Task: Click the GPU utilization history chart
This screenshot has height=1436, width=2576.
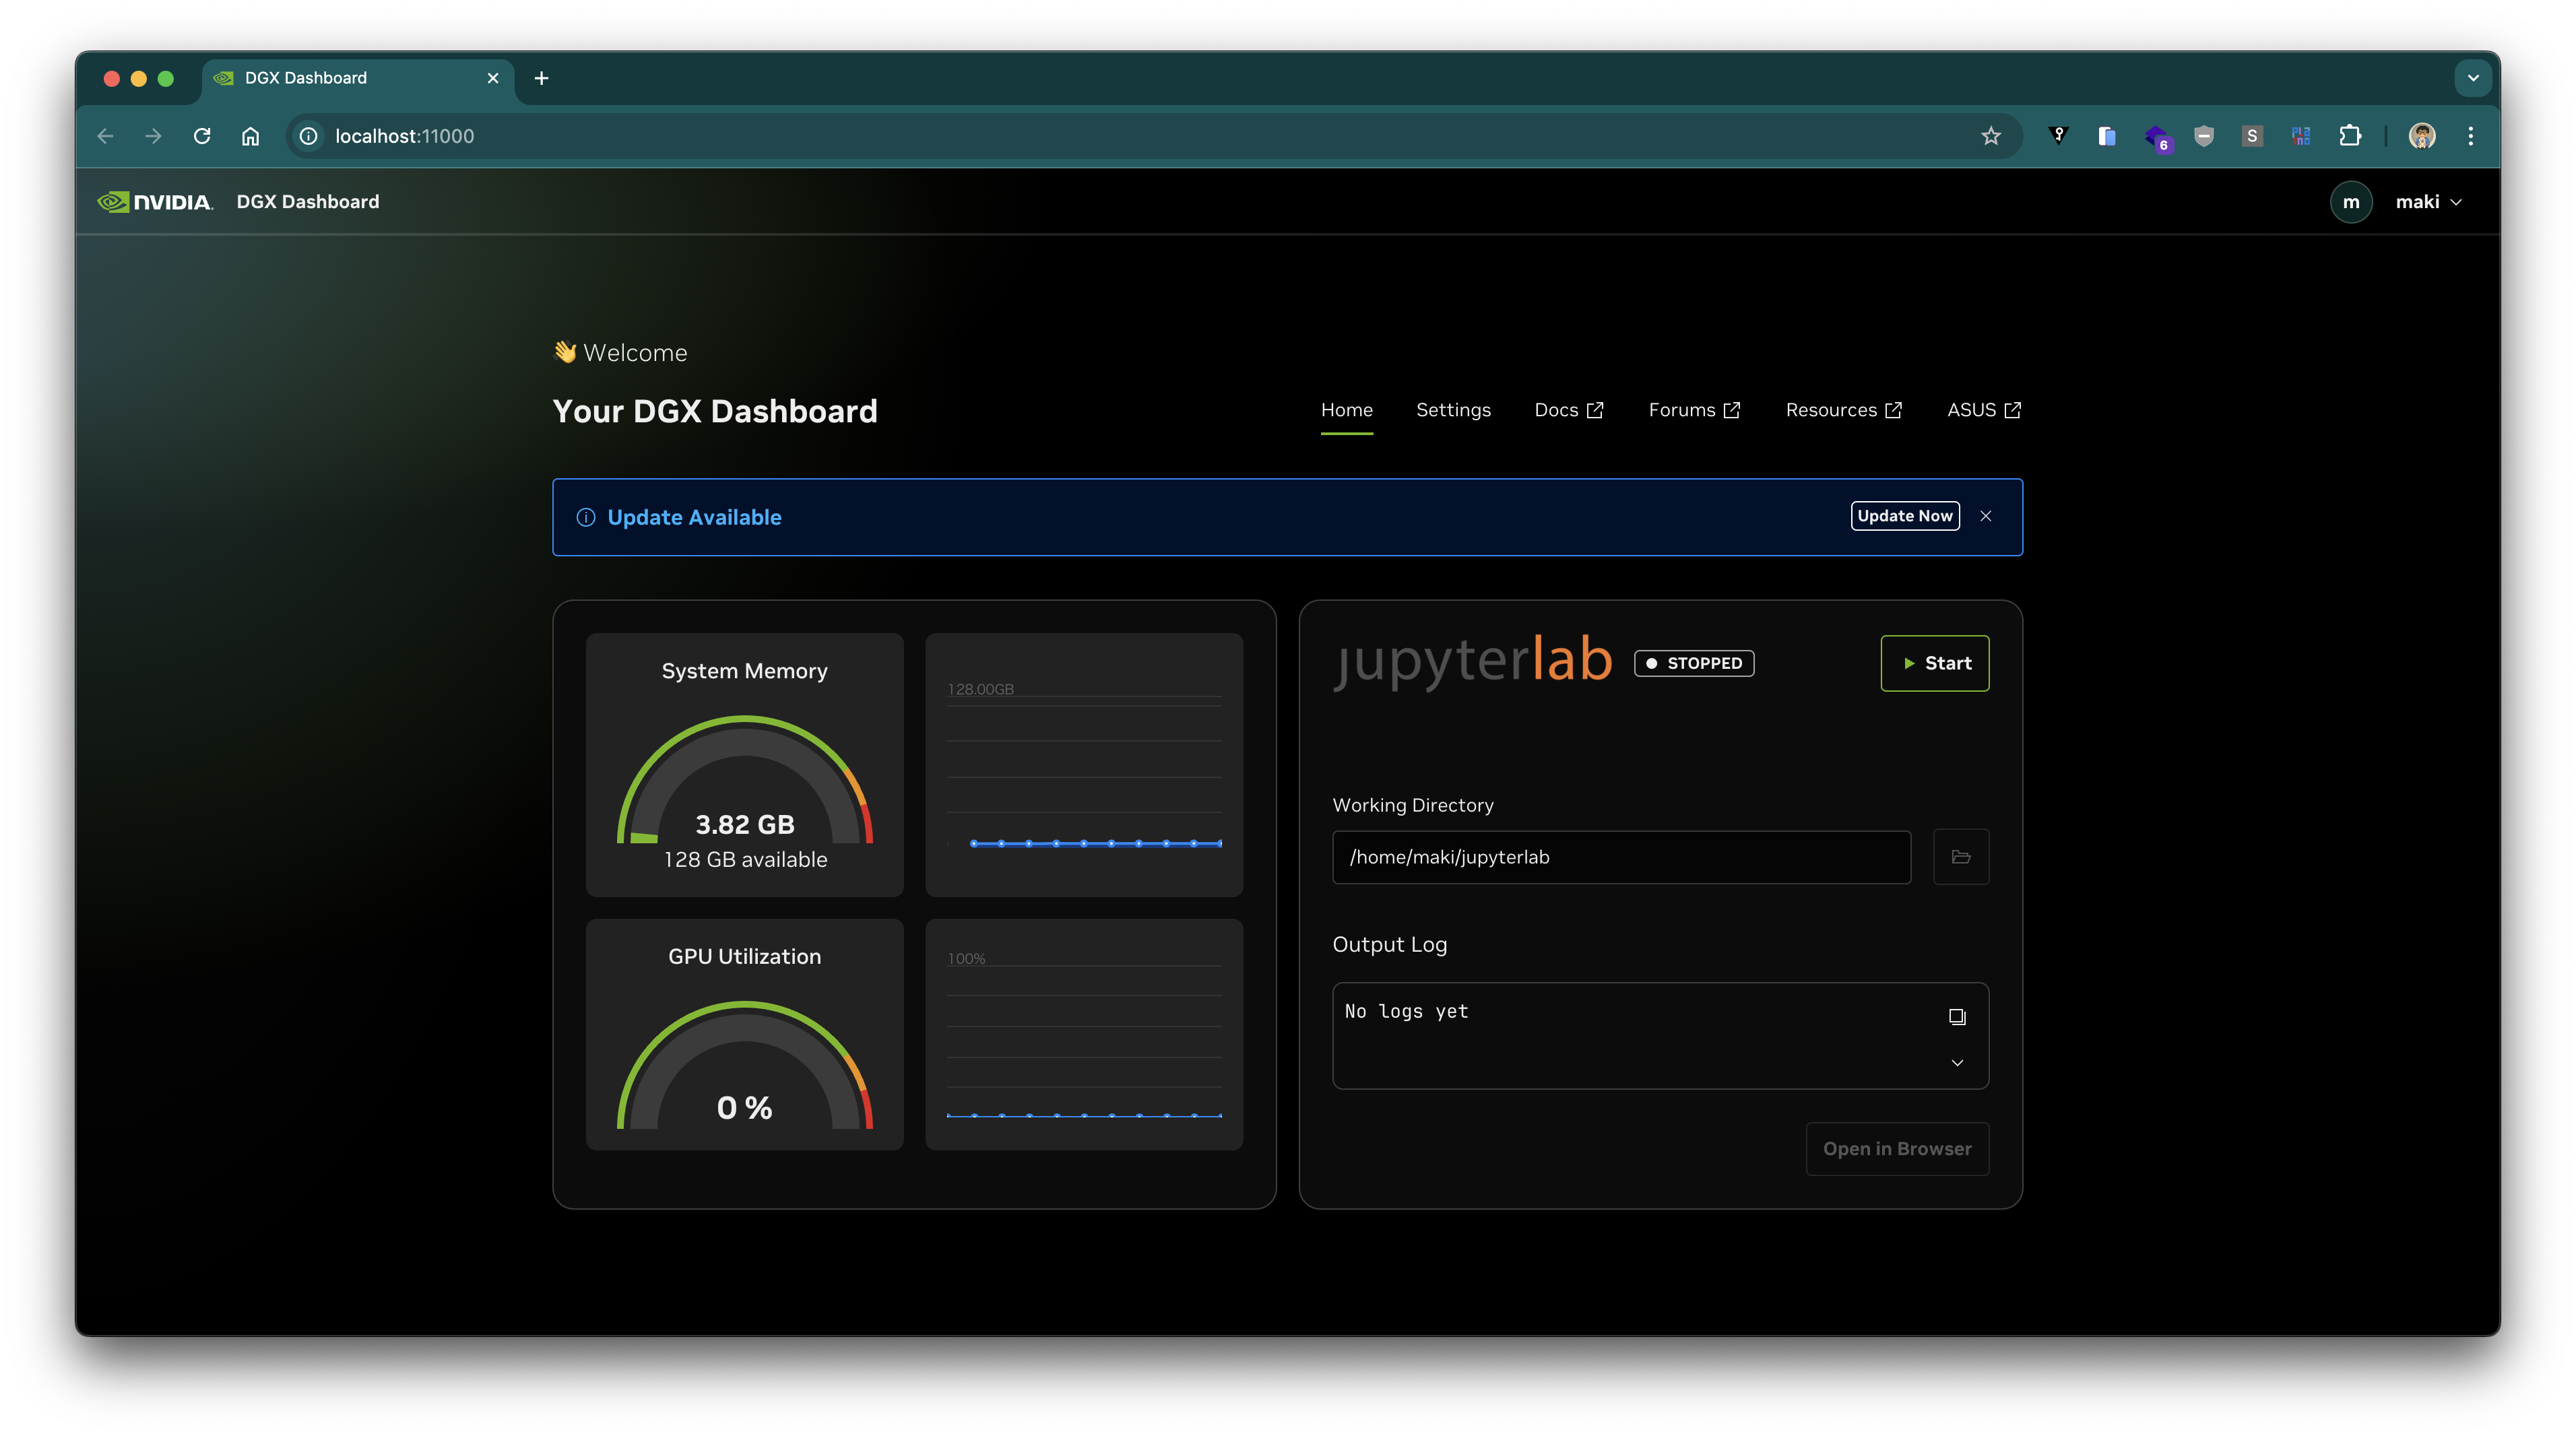Action: click(x=1084, y=1034)
